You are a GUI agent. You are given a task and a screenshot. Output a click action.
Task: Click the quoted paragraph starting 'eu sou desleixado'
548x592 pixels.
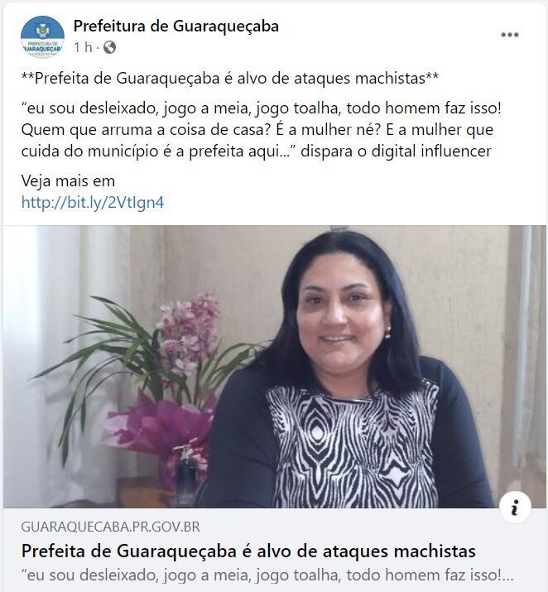261,129
